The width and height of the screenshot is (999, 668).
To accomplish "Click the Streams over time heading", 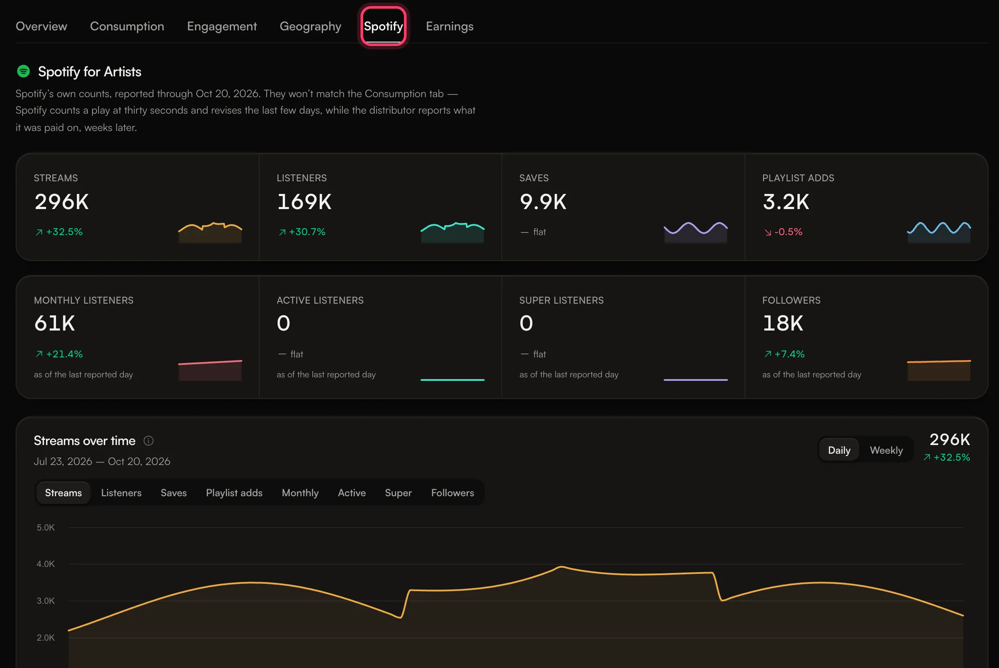I will point(85,441).
